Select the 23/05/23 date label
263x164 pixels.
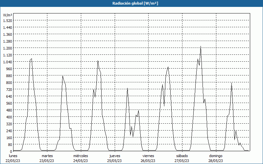47,161
